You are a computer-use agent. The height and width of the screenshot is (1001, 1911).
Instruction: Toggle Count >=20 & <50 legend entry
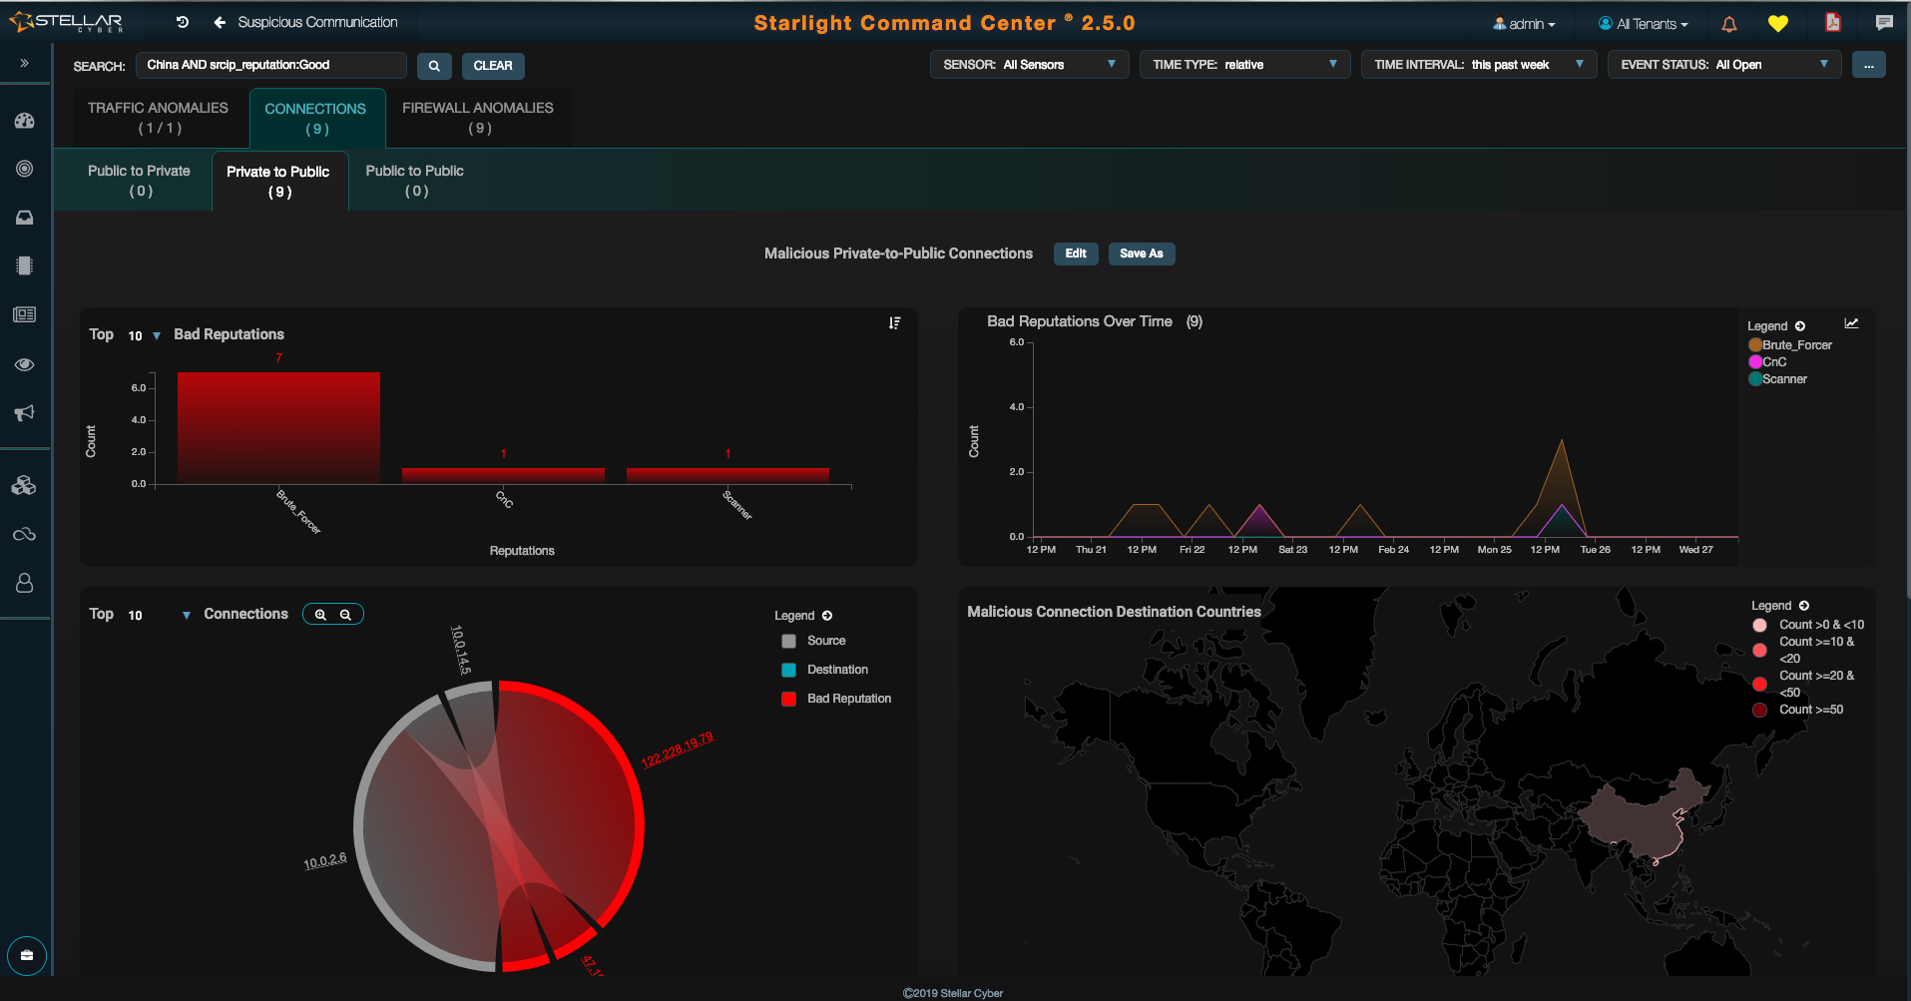(1805, 684)
